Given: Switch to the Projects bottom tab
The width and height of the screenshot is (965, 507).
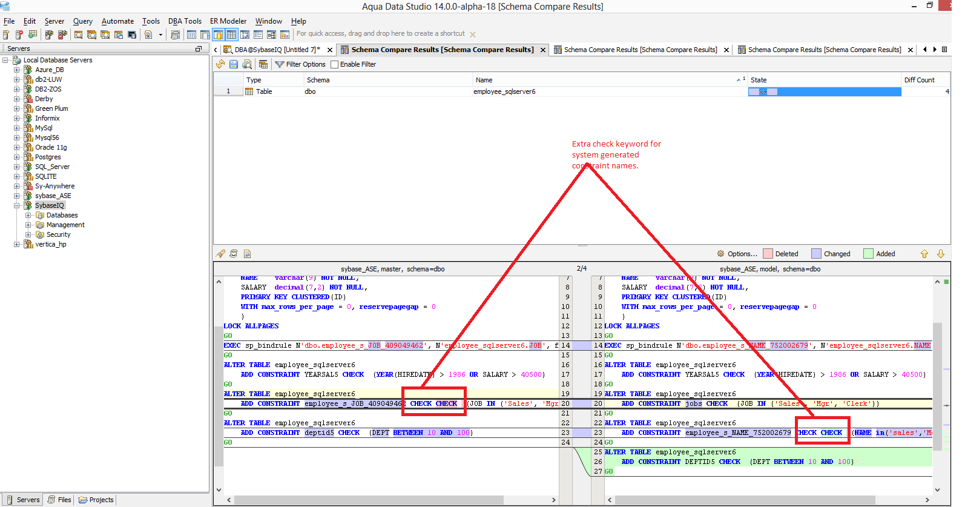Looking at the screenshot, I should 96,500.
